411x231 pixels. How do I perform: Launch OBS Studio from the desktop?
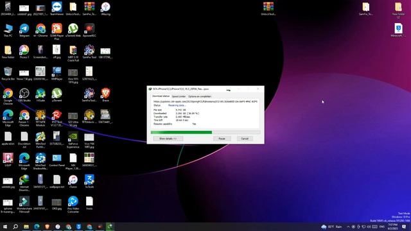pos(24,95)
